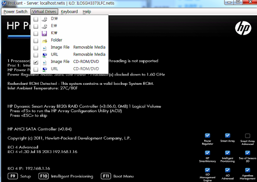Click the HP ProLiant title bar icon
The width and height of the screenshot is (257, 182).
coord(3,3)
